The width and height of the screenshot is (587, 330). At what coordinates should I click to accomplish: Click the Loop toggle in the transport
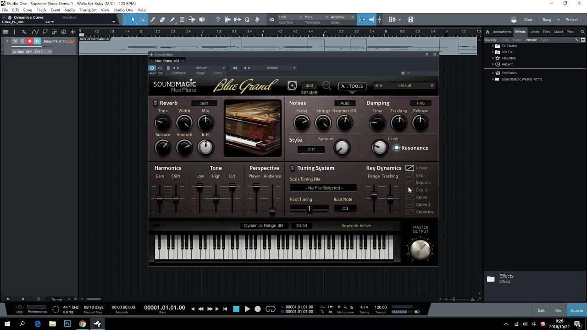pos(271,309)
